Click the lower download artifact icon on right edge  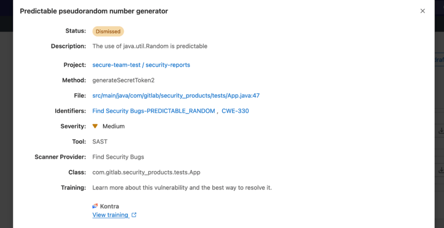pyautogui.click(x=441, y=170)
